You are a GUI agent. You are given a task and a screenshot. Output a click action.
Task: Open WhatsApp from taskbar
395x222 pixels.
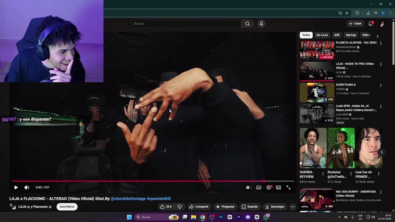click(x=266, y=217)
